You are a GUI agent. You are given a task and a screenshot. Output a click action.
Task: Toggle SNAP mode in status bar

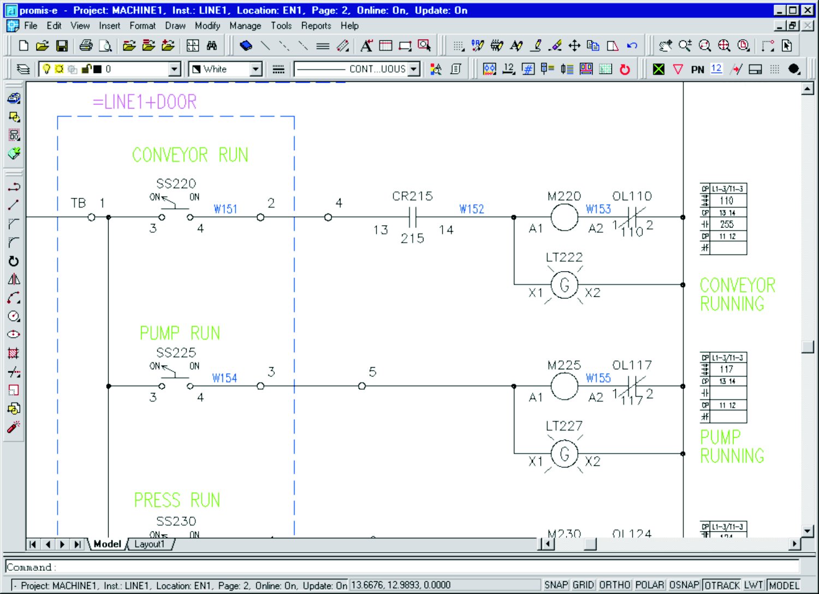click(556, 585)
